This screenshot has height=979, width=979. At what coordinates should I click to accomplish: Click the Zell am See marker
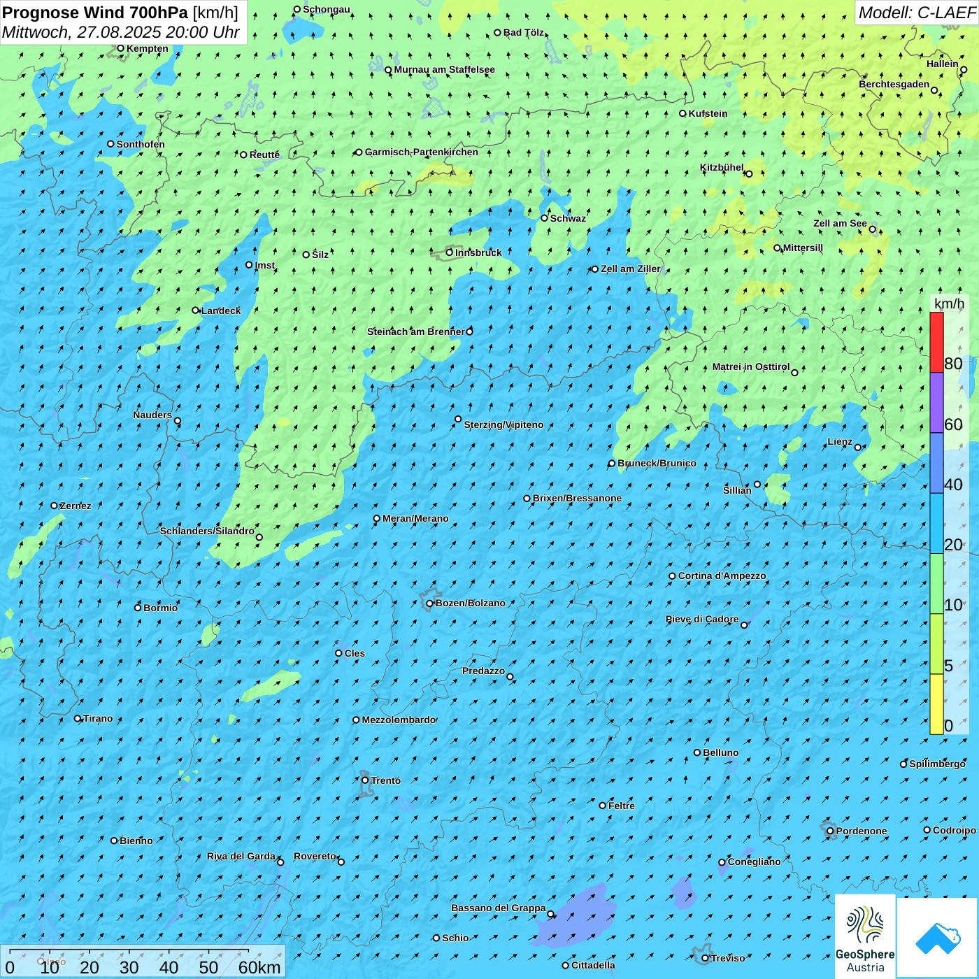click(x=873, y=229)
